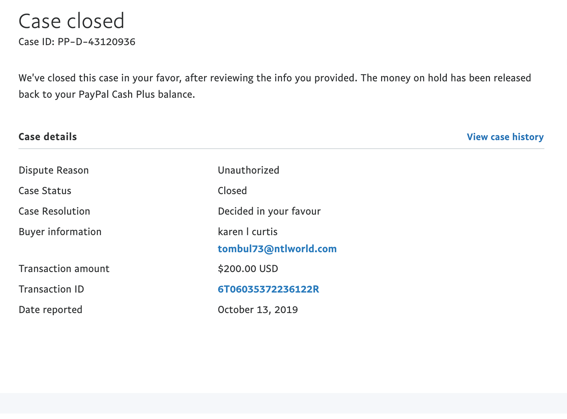Click the buyer name karen l curtis
Image resolution: width=567 pixels, height=419 pixels.
248,232
